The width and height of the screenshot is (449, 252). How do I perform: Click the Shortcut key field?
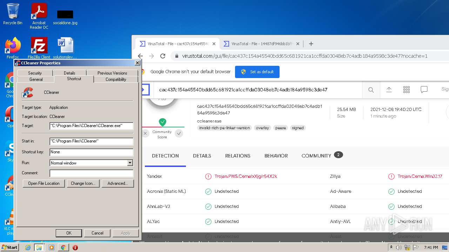click(92, 152)
